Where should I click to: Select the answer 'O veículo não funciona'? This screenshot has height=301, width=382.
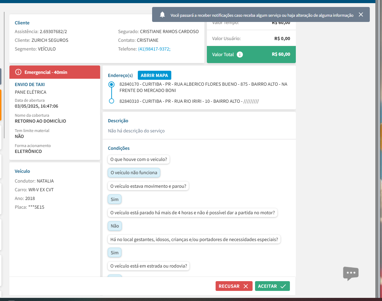[134, 172]
